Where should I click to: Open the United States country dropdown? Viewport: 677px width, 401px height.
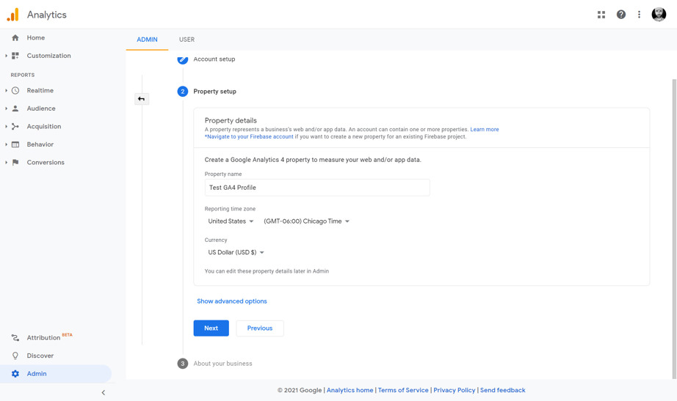click(231, 221)
